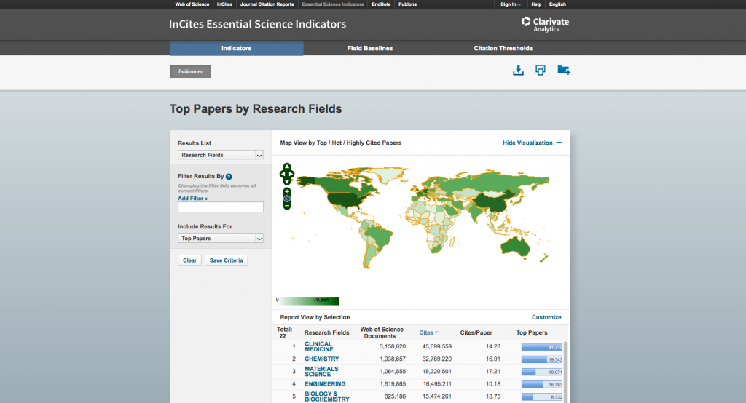Click the print/copy report icon
746x403 pixels.
(541, 71)
